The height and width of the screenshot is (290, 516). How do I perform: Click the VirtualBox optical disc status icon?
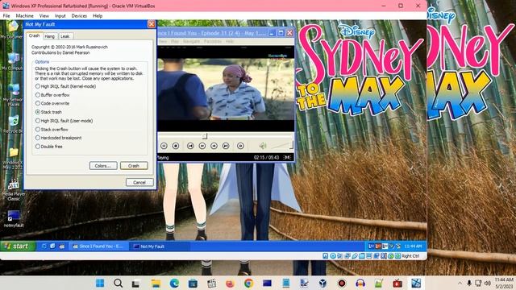(x=333, y=256)
